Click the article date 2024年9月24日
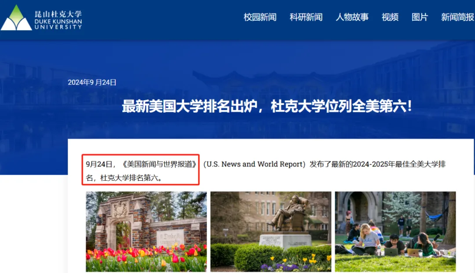Image resolution: width=475 pixels, height=273 pixels. click(92, 82)
